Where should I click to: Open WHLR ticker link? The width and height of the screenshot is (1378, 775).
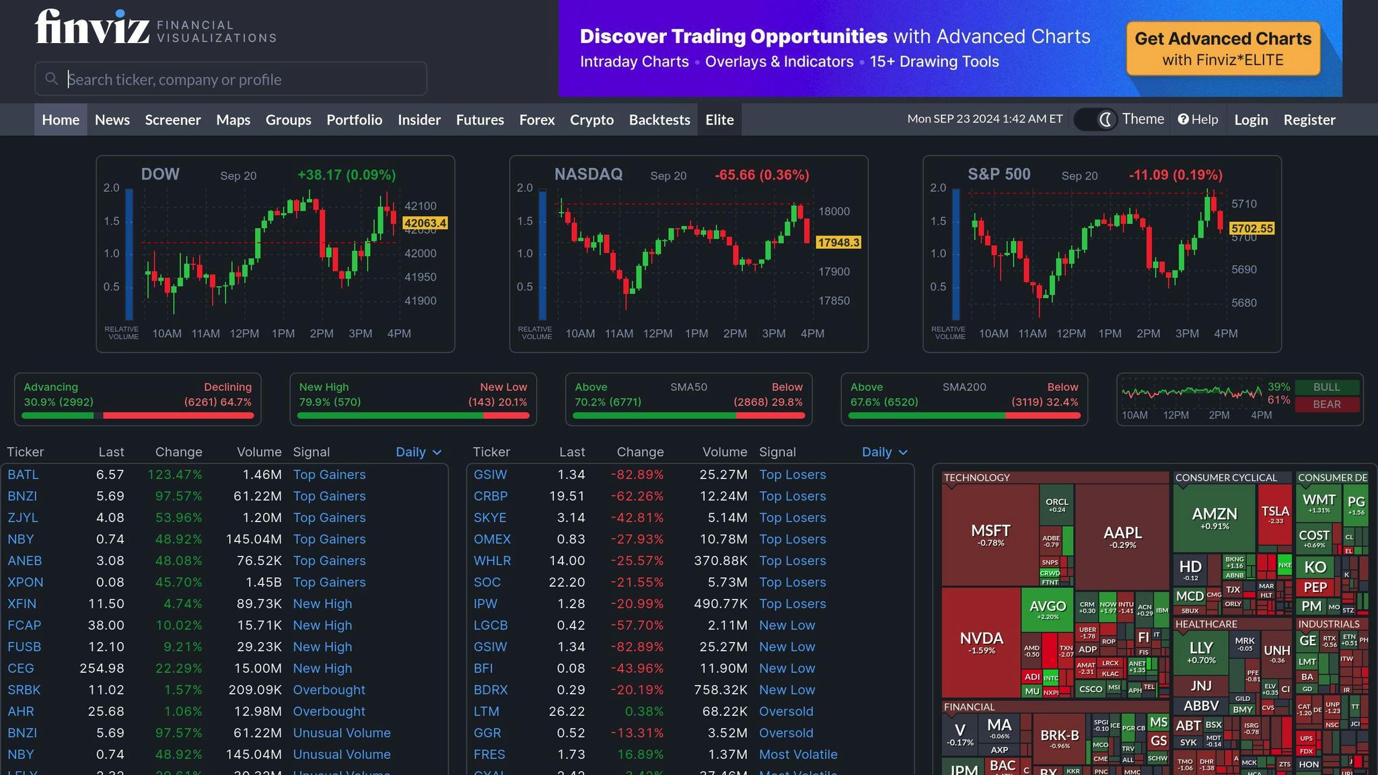tap(493, 560)
